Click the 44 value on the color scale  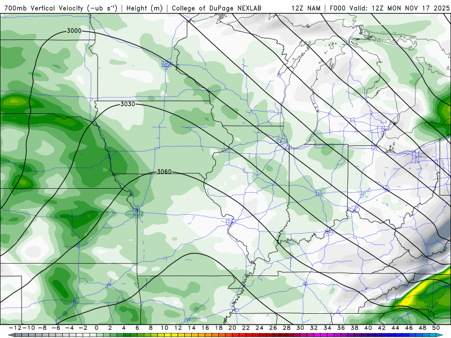(395, 328)
